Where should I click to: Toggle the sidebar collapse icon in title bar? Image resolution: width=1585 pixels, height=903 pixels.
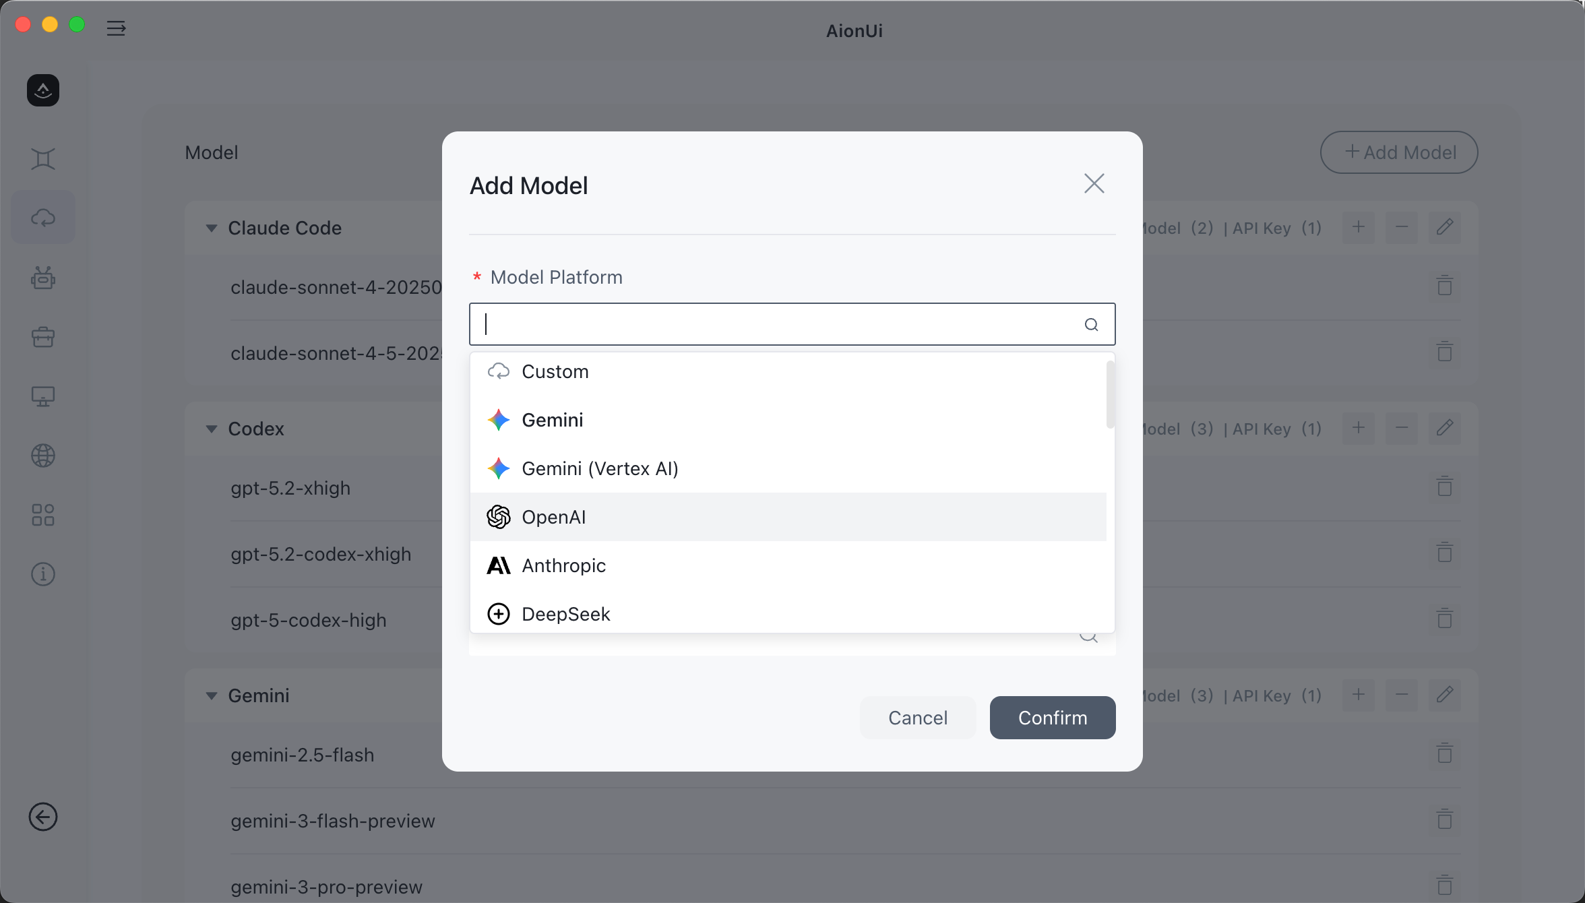(x=116, y=28)
